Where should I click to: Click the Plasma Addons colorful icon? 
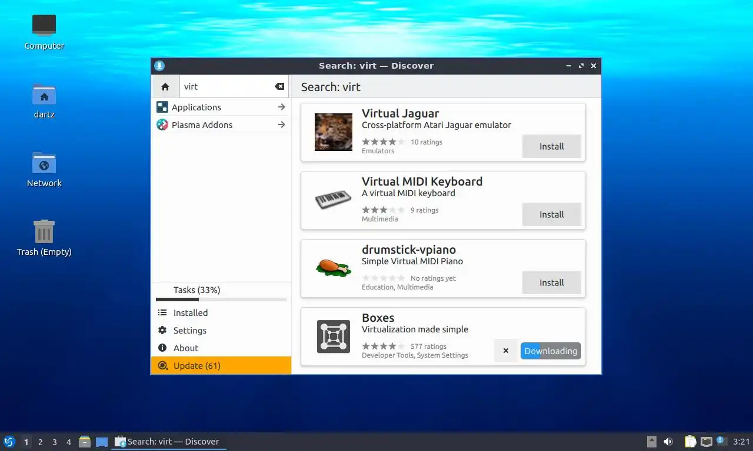pyautogui.click(x=162, y=124)
